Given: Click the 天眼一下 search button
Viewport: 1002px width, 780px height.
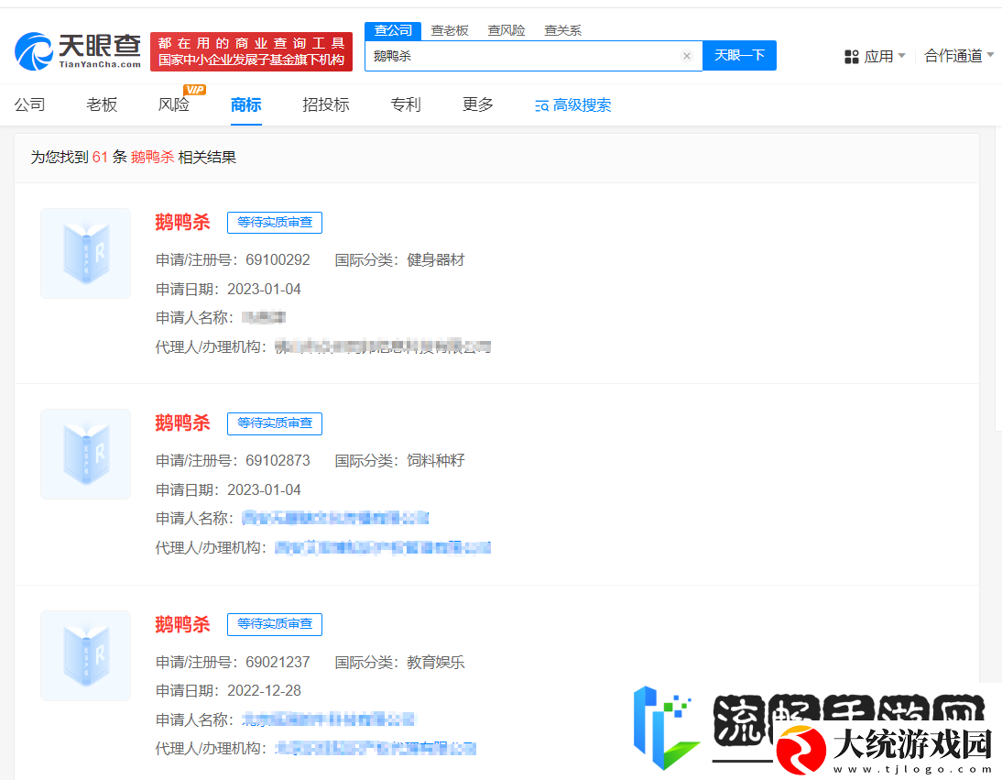Looking at the screenshot, I should 739,56.
